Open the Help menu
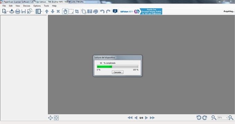This screenshot has width=235, height=124. pos(54,6)
